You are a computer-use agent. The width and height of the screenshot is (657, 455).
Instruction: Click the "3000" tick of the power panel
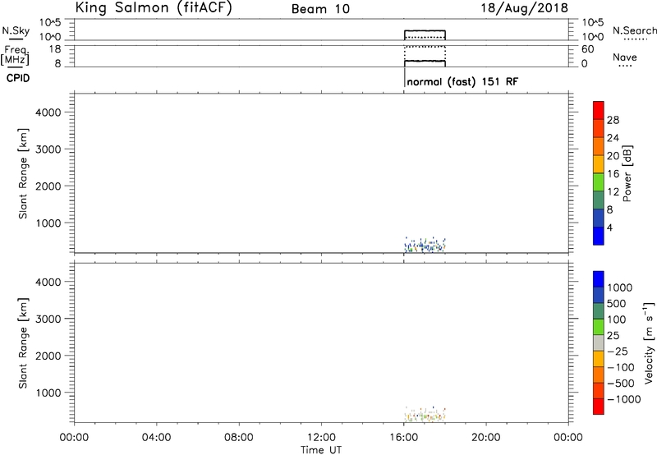click(48, 149)
